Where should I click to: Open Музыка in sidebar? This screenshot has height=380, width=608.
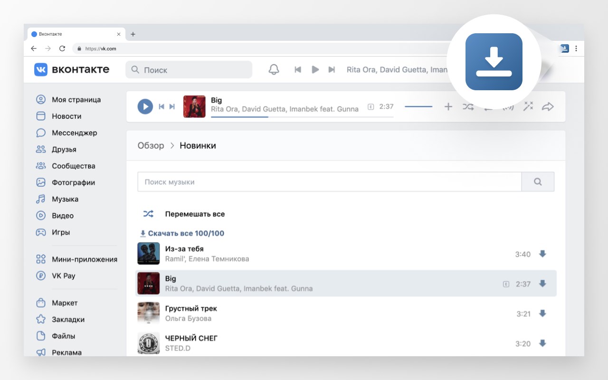57,199
